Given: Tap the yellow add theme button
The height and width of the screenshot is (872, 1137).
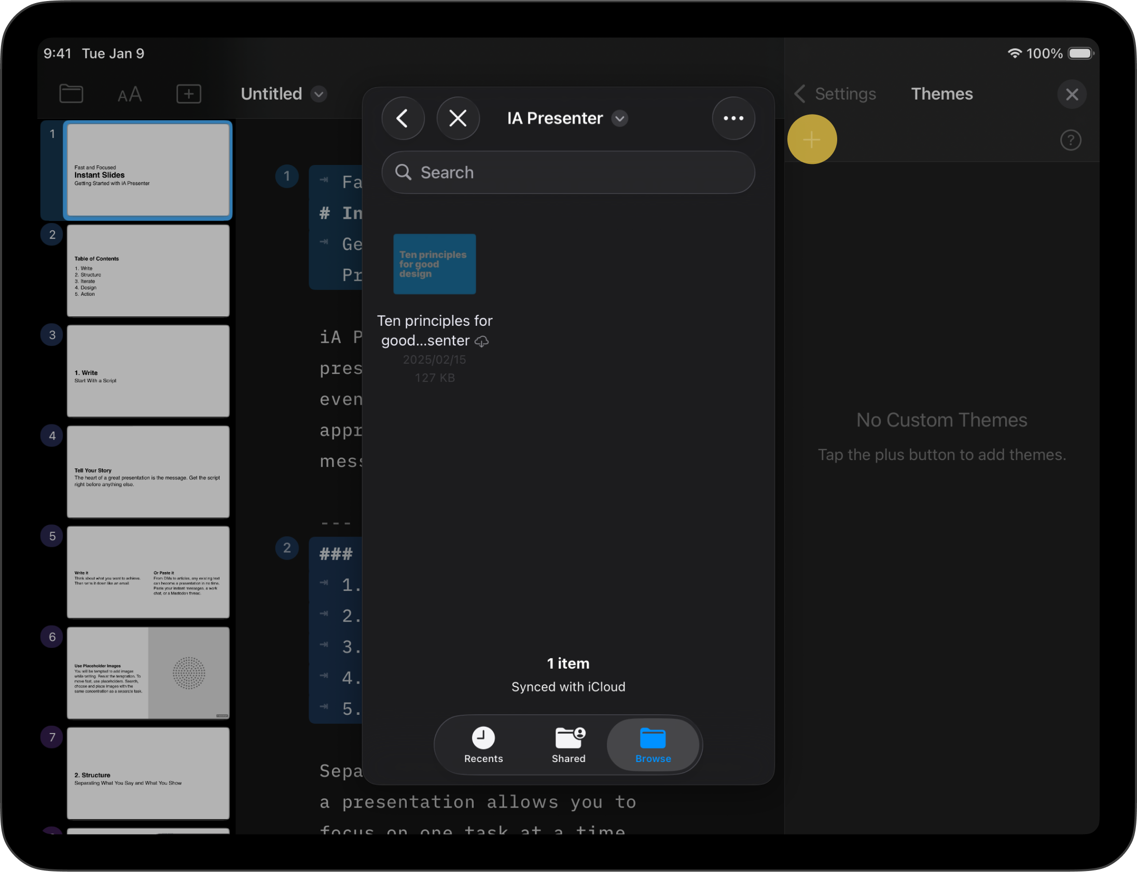Looking at the screenshot, I should pos(812,140).
